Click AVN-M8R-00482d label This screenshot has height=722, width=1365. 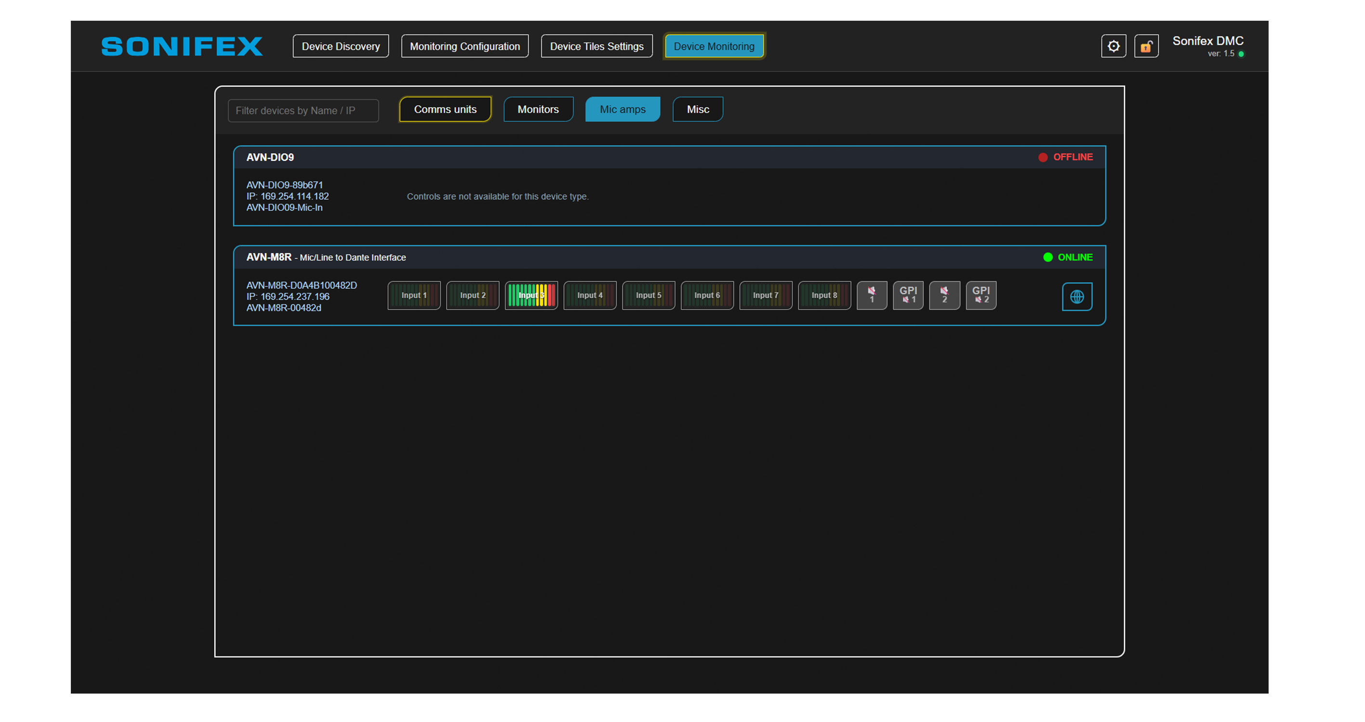coord(283,308)
